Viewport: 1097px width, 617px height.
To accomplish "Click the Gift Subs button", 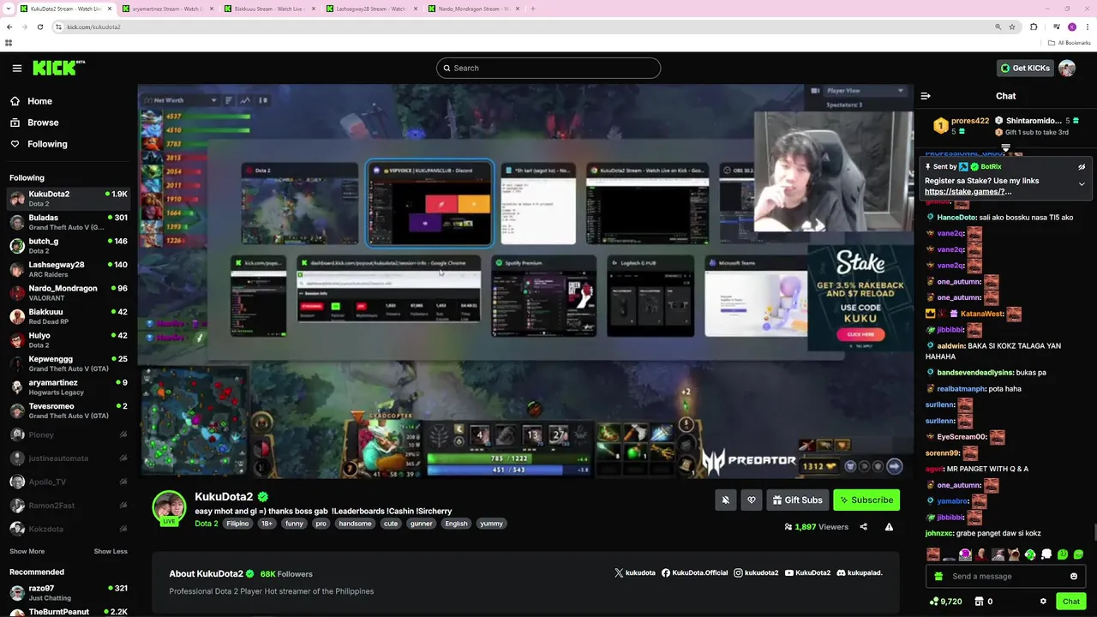I will (x=797, y=500).
